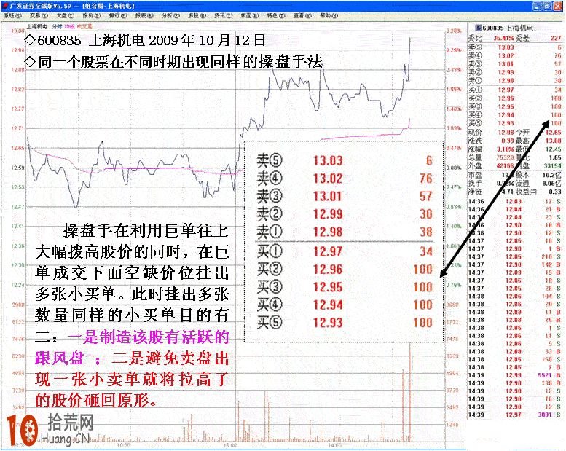
Task: Open the 报价 menu
Action: tap(90, 15)
